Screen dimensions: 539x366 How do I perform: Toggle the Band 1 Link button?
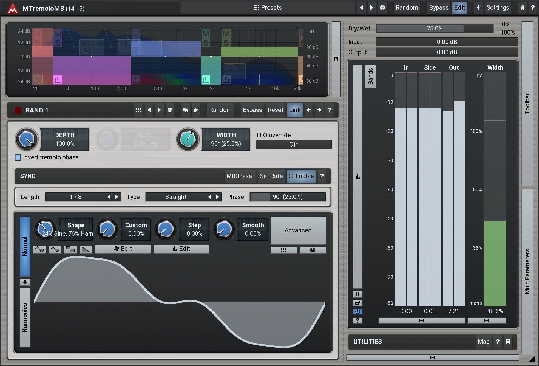coord(295,110)
